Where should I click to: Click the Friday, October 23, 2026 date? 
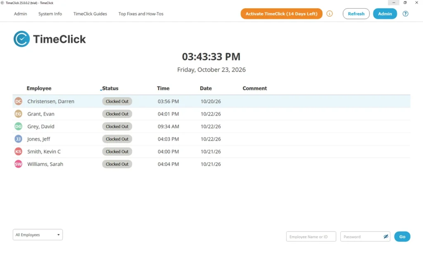tap(211, 70)
